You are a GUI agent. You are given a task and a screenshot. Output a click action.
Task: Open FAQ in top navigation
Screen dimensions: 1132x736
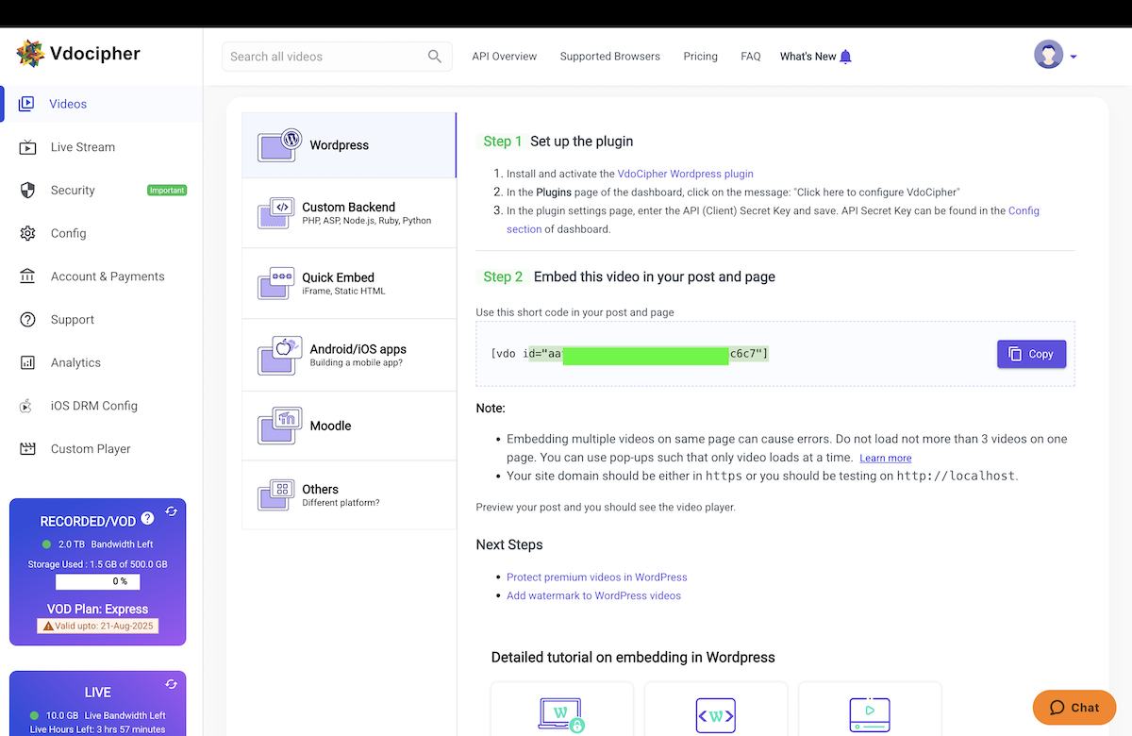(751, 57)
